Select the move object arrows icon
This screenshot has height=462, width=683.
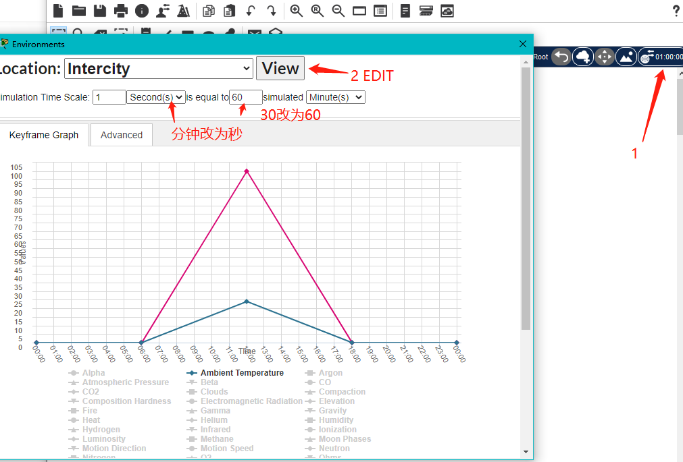(x=605, y=57)
